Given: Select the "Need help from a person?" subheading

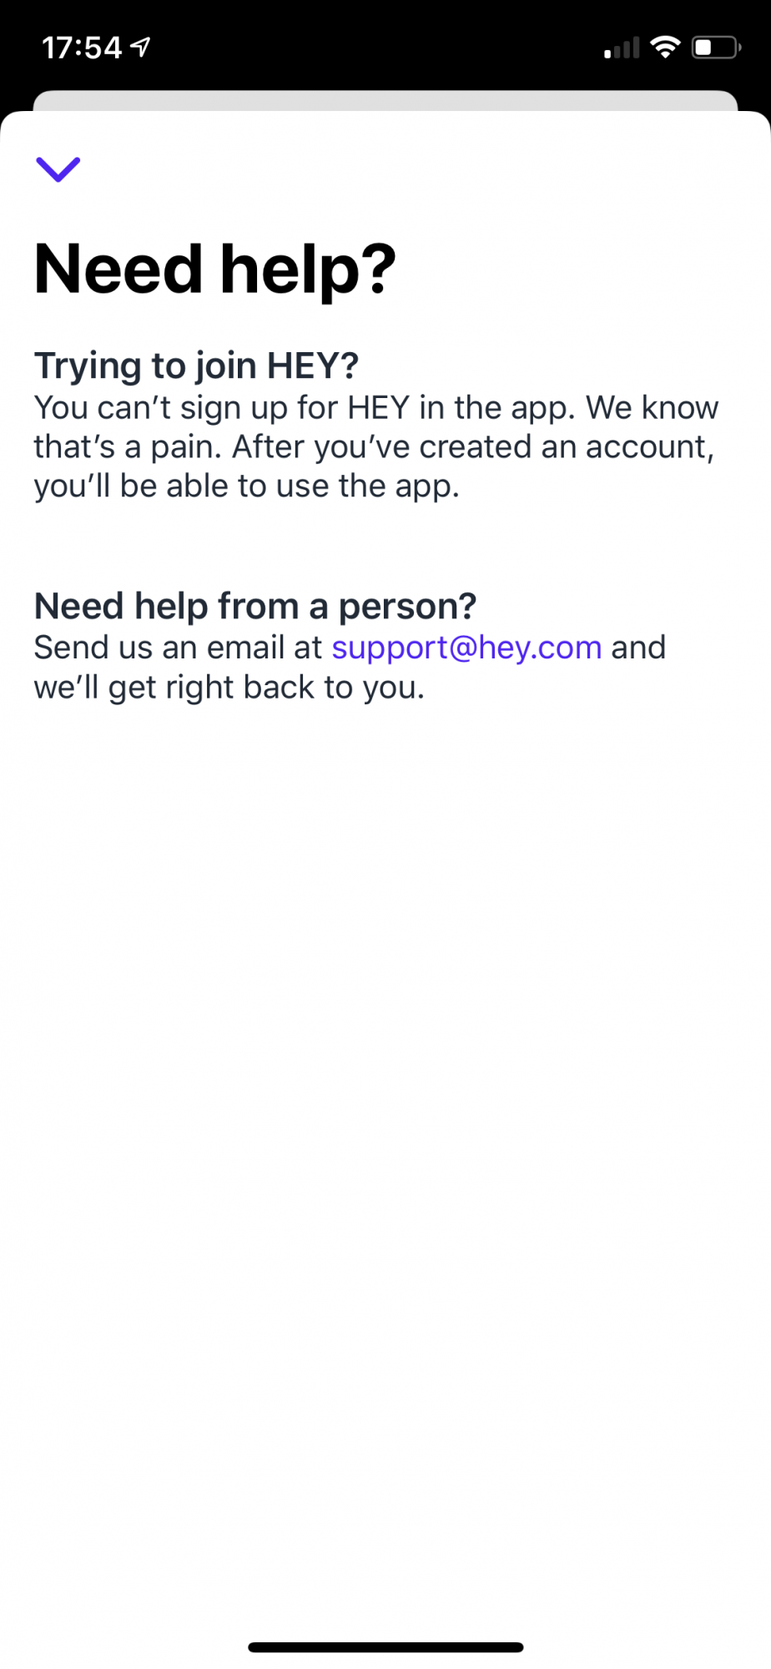Looking at the screenshot, I should [x=255, y=606].
